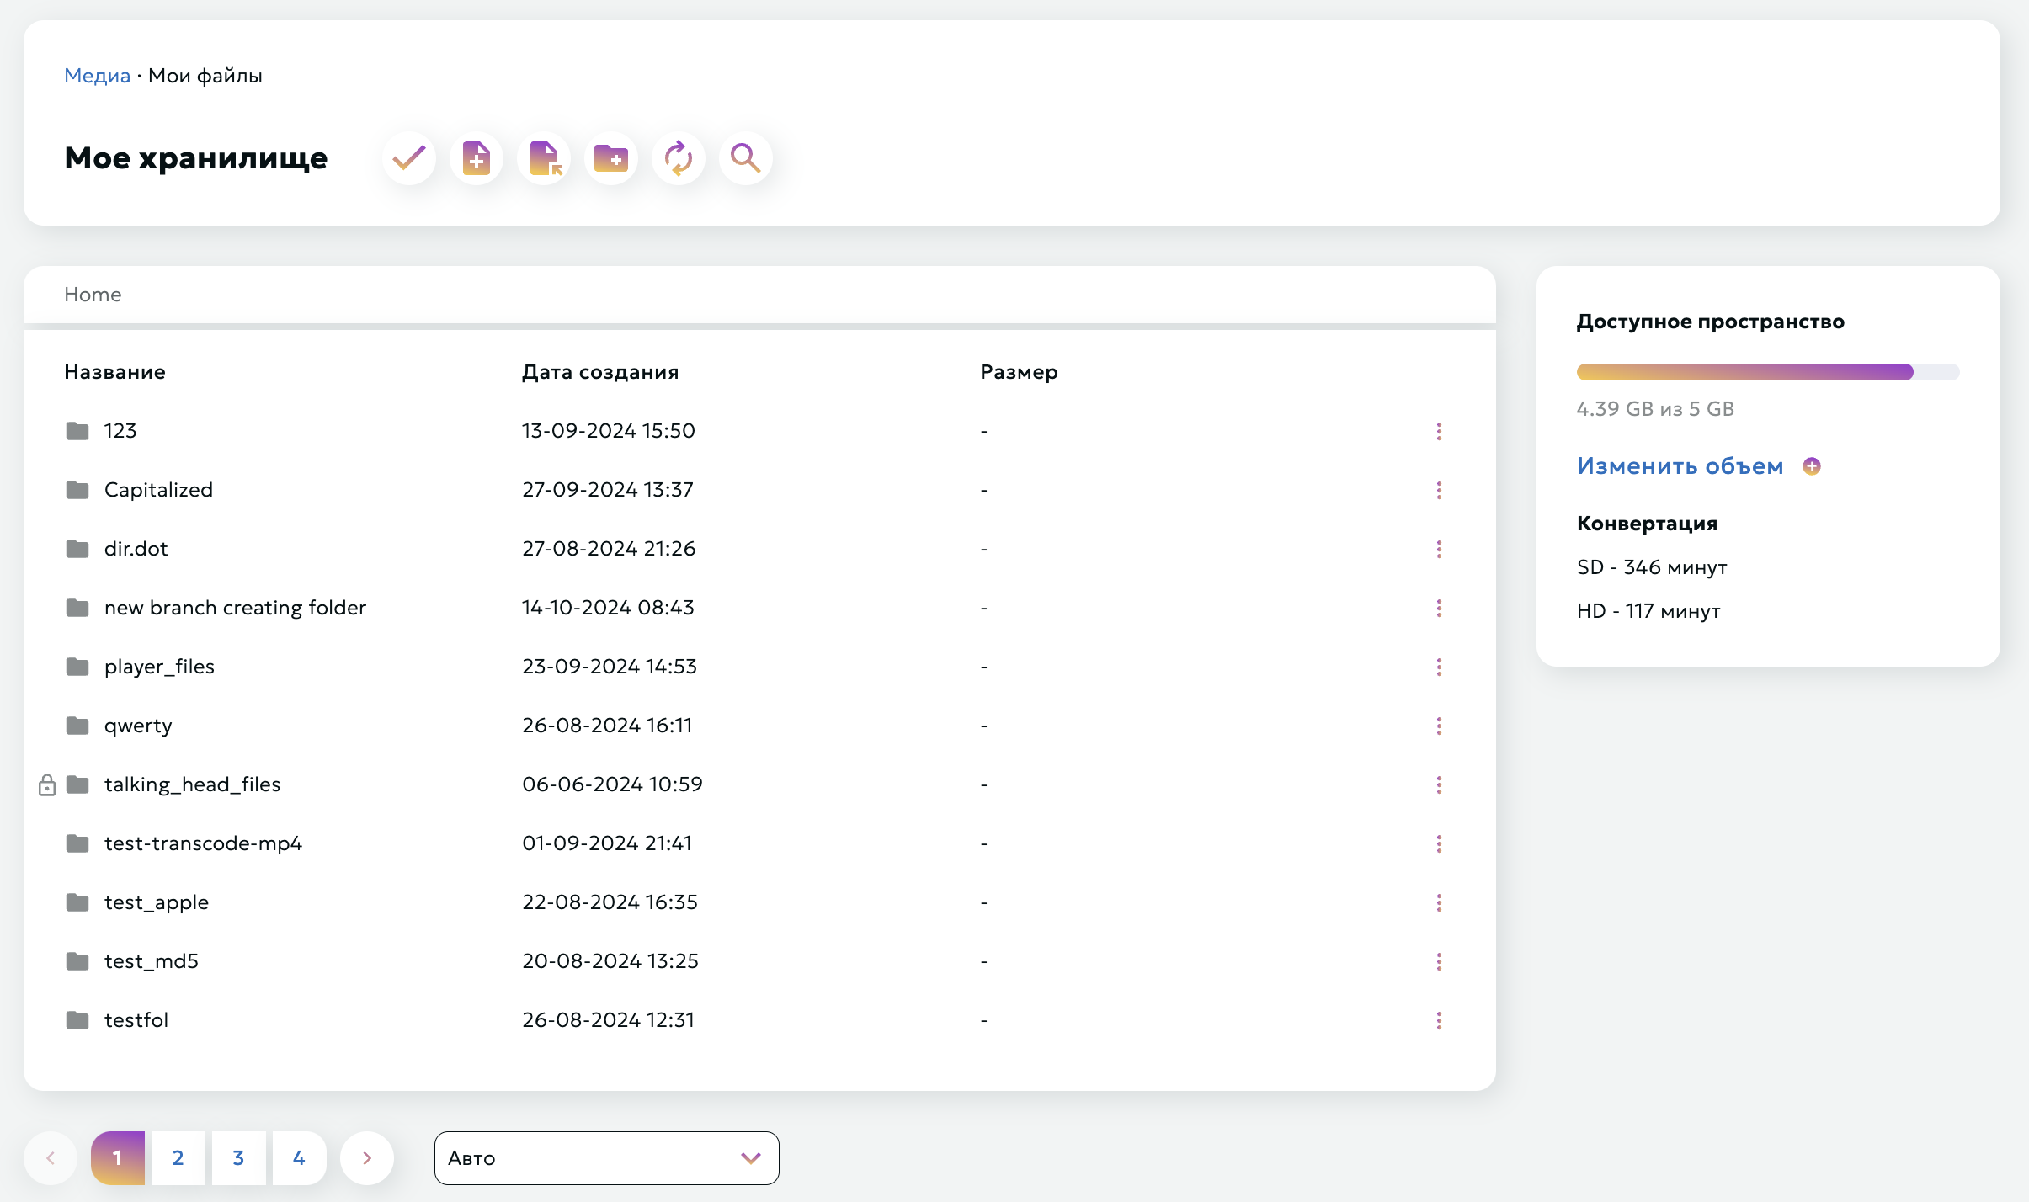2029x1202 pixels.
Task: Click the select-items checkmark icon
Action: coord(409,158)
